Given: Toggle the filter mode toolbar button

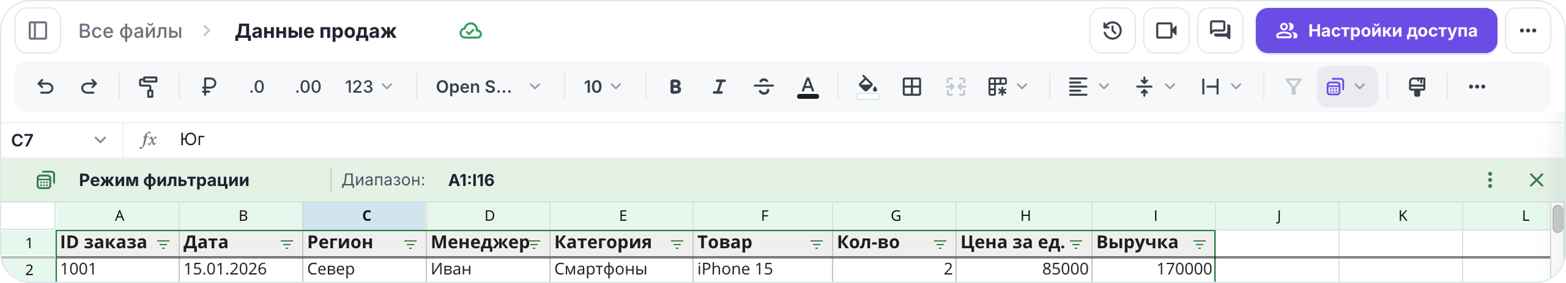Looking at the screenshot, I should pyautogui.click(x=1335, y=87).
